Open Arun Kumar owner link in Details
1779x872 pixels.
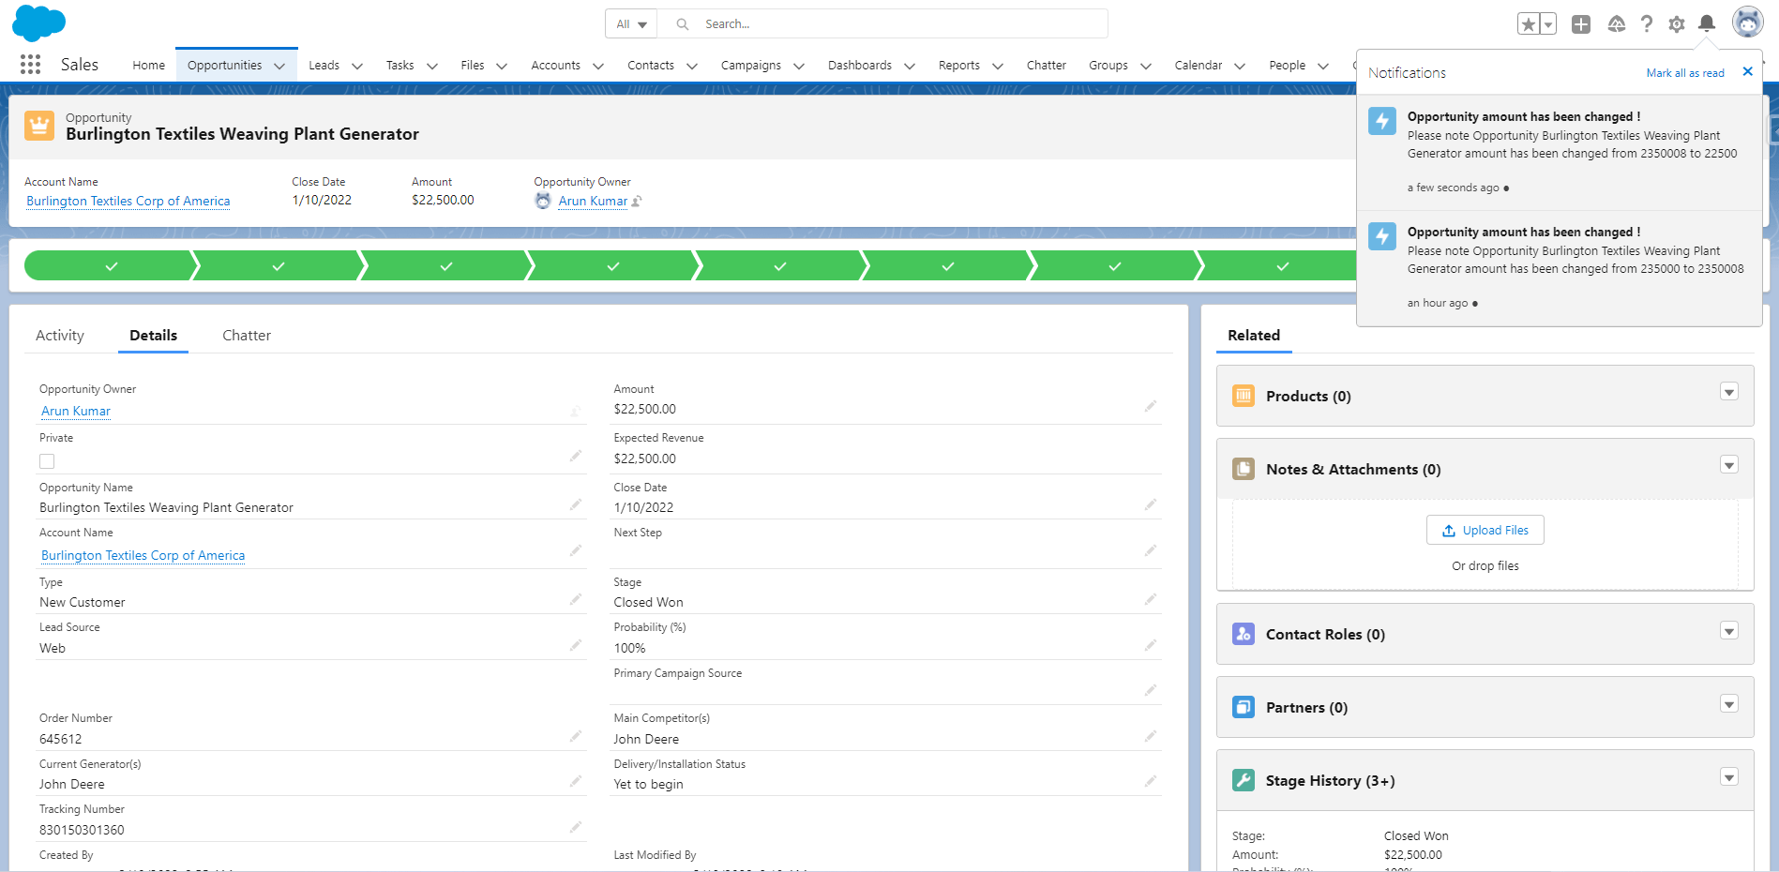pyautogui.click(x=76, y=412)
